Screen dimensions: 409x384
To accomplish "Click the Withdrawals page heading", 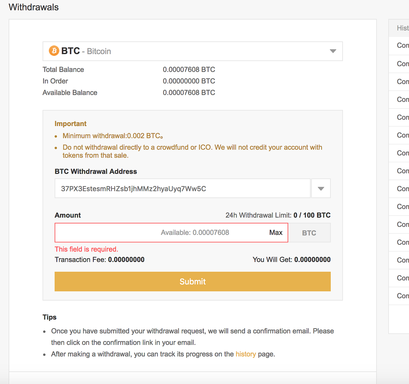I will pyautogui.click(x=34, y=7).
